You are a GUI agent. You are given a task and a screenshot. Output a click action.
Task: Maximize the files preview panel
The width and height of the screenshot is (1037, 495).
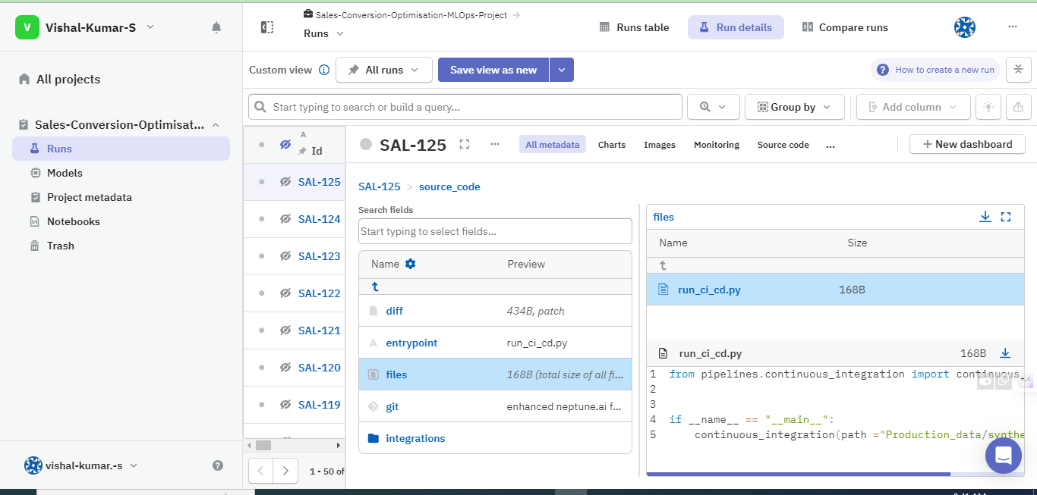(1006, 217)
